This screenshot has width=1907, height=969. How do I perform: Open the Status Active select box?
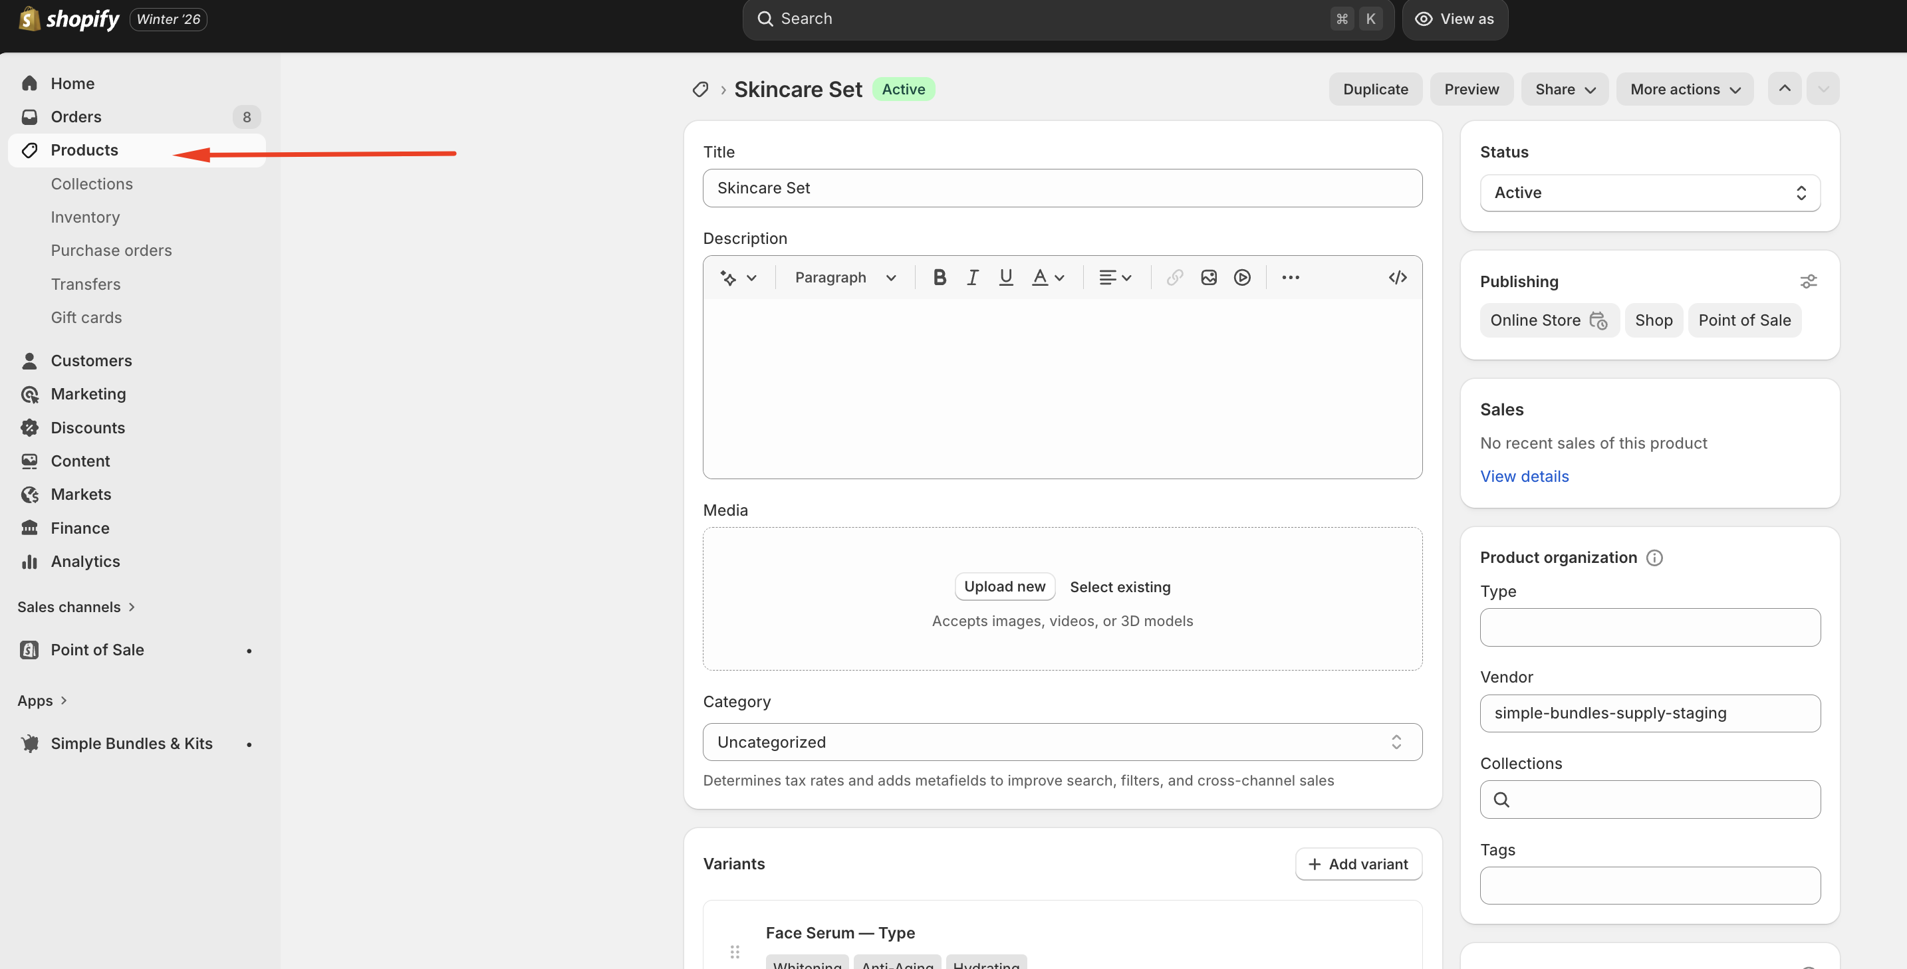[x=1650, y=193]
